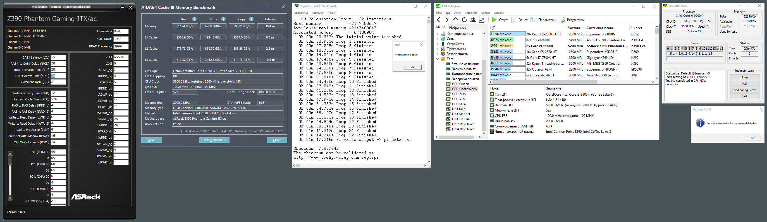Image resolution: width=767 pixels, height=222 pixels.
Task: Click the Write info icon in AIDA64 benchmark
Action: [x=223, y=19]
